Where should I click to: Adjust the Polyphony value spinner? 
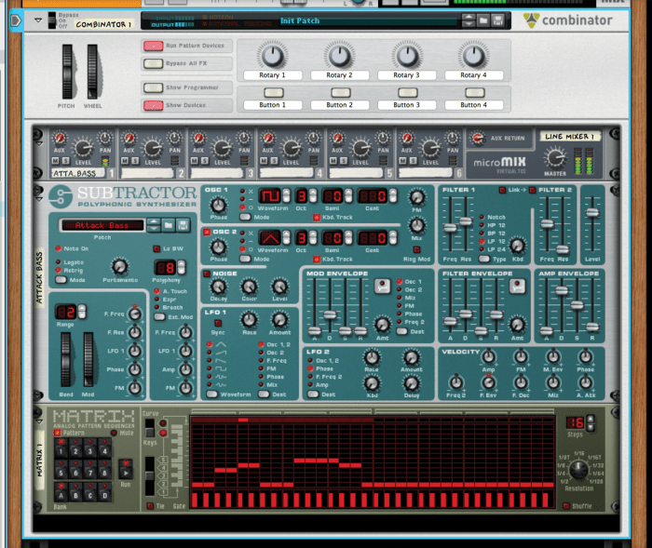tap(182, 267)
